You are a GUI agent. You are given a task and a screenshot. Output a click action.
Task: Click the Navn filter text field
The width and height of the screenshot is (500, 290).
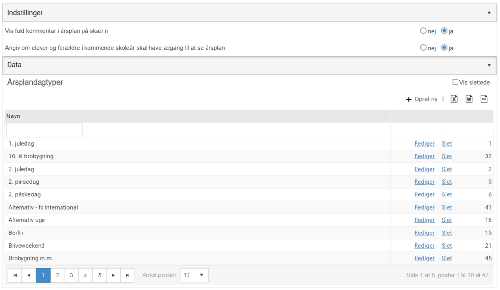pyautogui.click(x=44, y=130)
